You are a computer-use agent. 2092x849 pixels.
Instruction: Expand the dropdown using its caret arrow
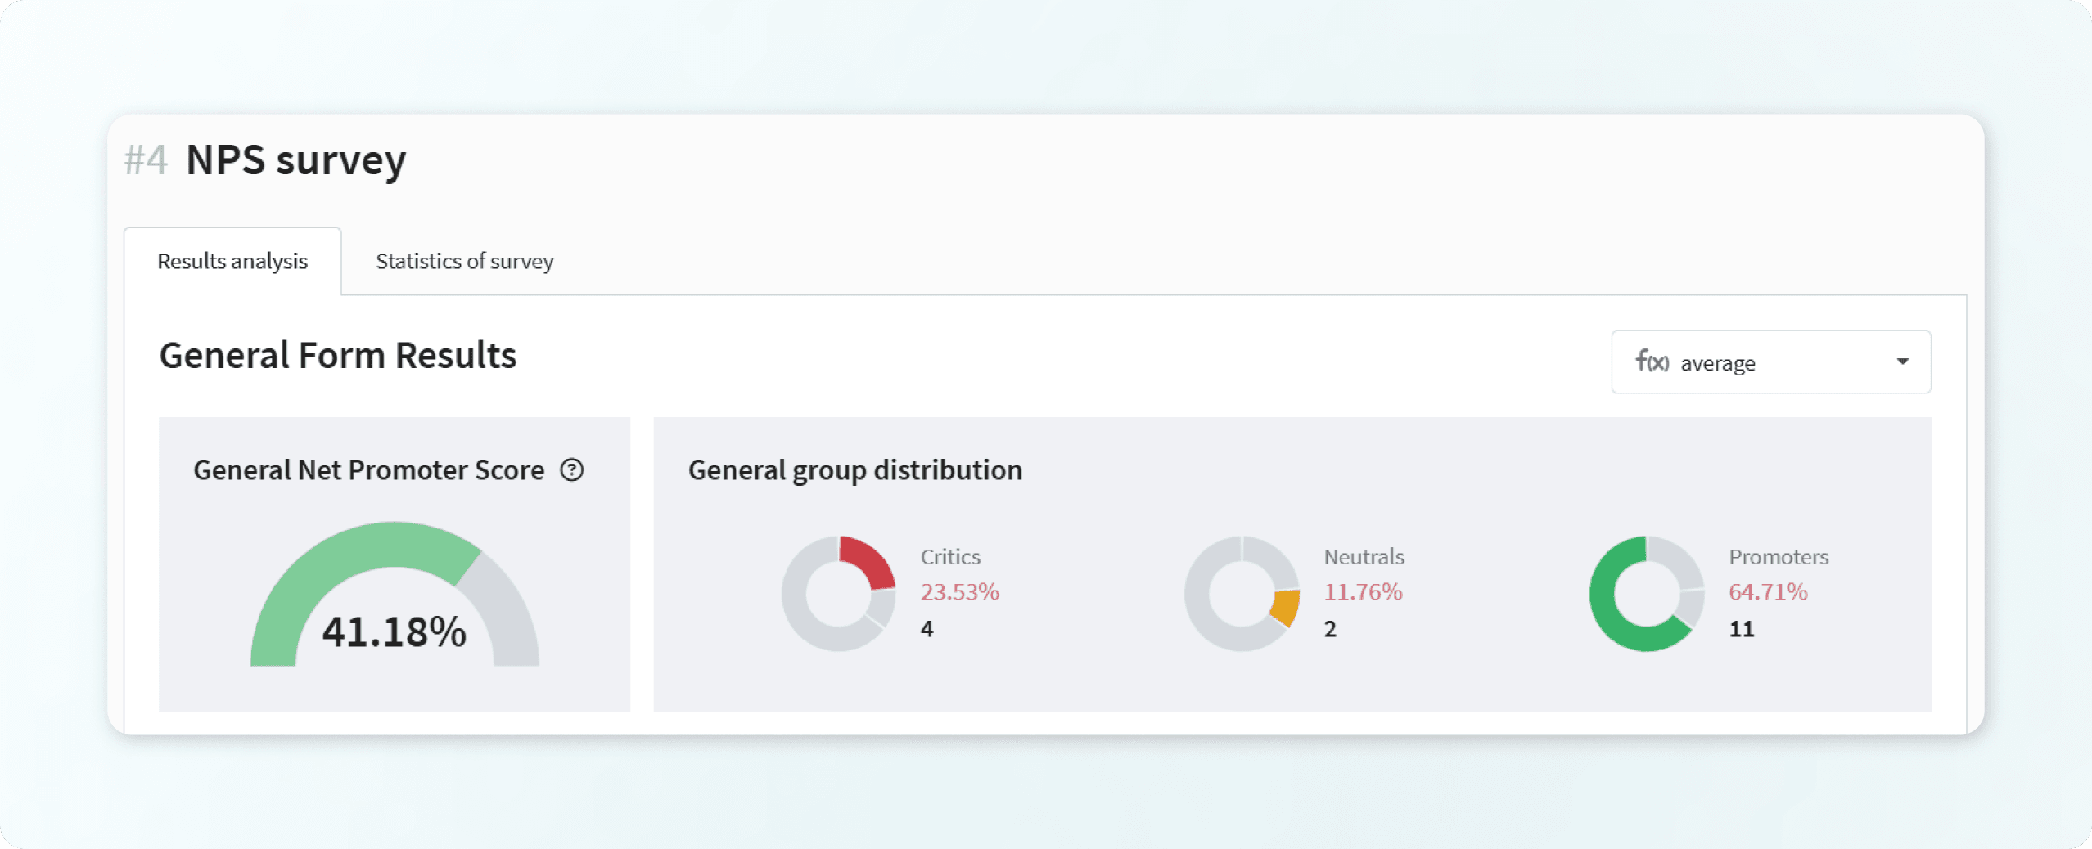(x=1902, y=362)
